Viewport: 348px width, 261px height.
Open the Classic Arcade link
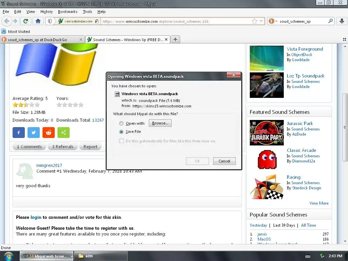(x=301, y=150)
